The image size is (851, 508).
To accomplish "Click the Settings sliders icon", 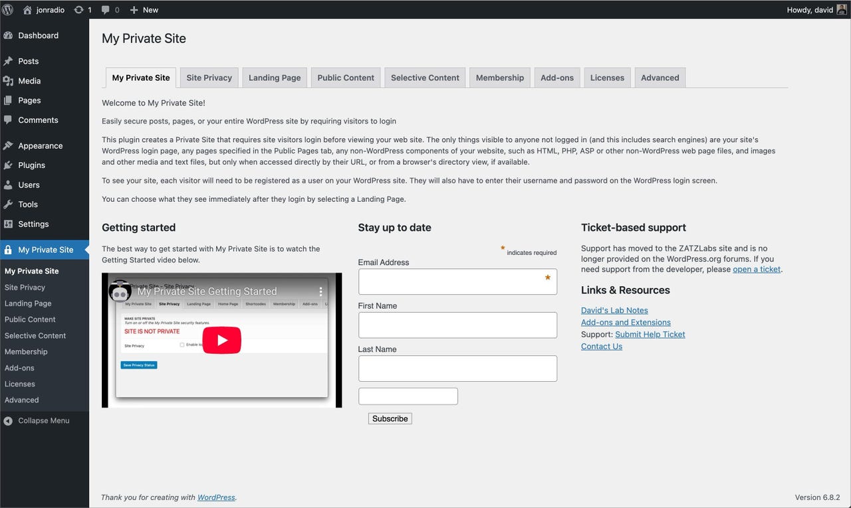I will 8,224.
